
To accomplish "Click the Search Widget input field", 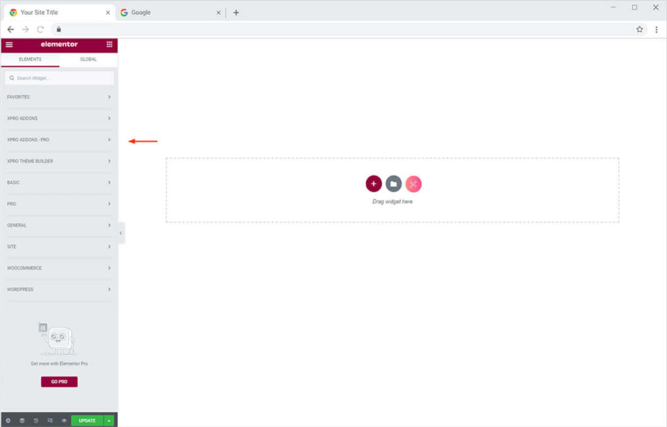I will pyautogui.click(x=59, y=78).
